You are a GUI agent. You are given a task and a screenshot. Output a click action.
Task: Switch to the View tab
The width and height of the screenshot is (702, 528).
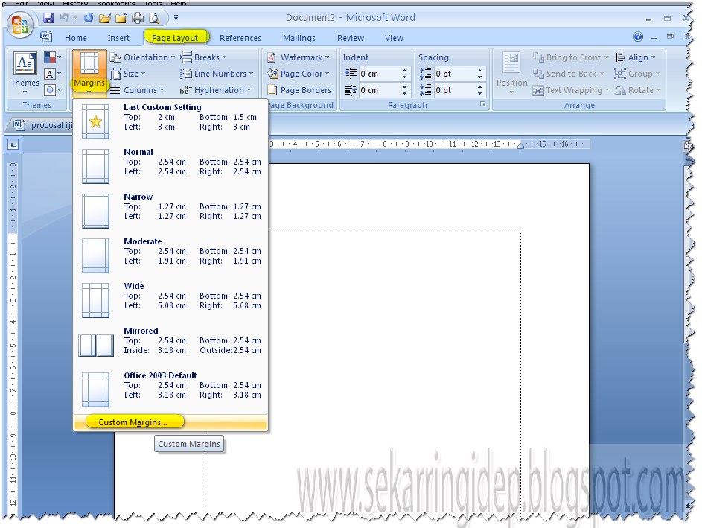click(394, 38)
